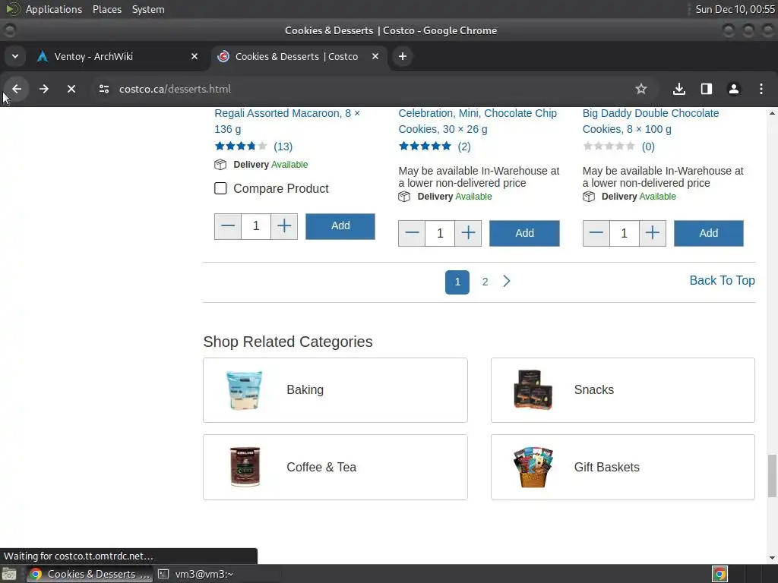Select page 1 in pagination
This screenshot has height=583, width=778.
[457, 282]
